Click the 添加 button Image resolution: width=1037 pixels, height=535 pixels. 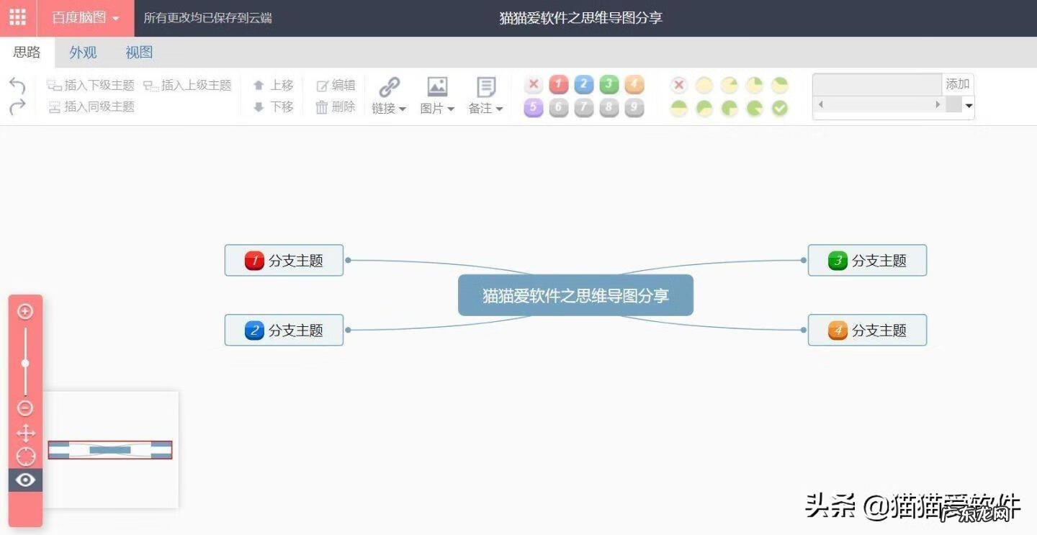pyautogui.click(x=957, y=84)
